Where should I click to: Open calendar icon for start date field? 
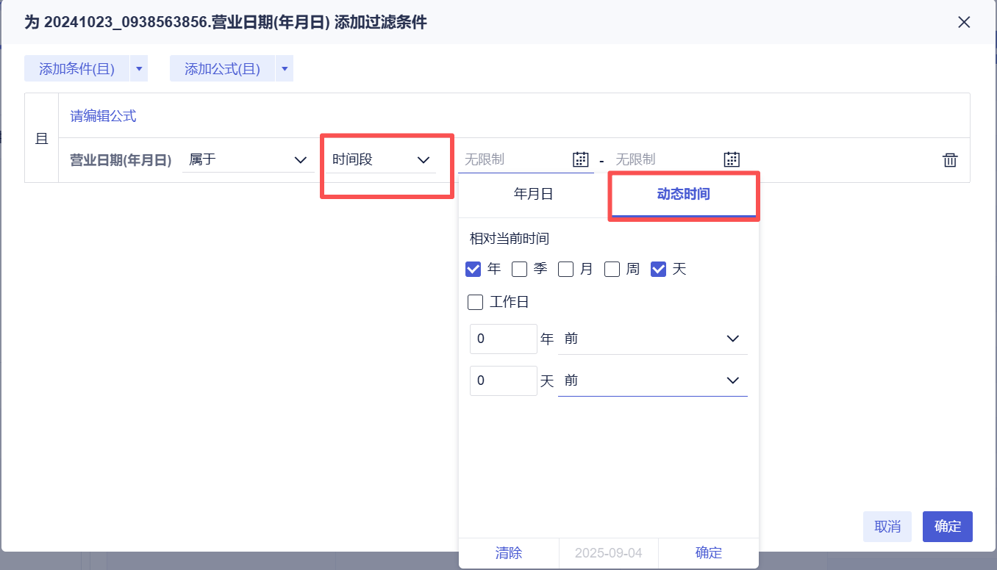click(x=581, y=159)
